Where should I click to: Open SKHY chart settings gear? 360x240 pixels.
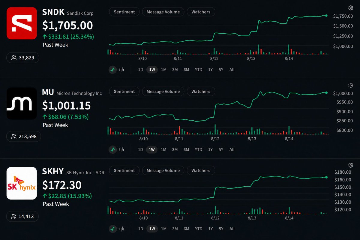click(351, 165)
